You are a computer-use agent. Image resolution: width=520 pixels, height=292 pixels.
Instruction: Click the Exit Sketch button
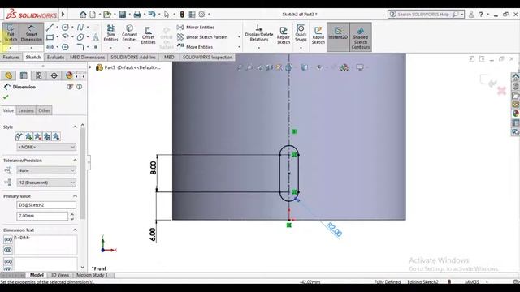coord(11,33)
